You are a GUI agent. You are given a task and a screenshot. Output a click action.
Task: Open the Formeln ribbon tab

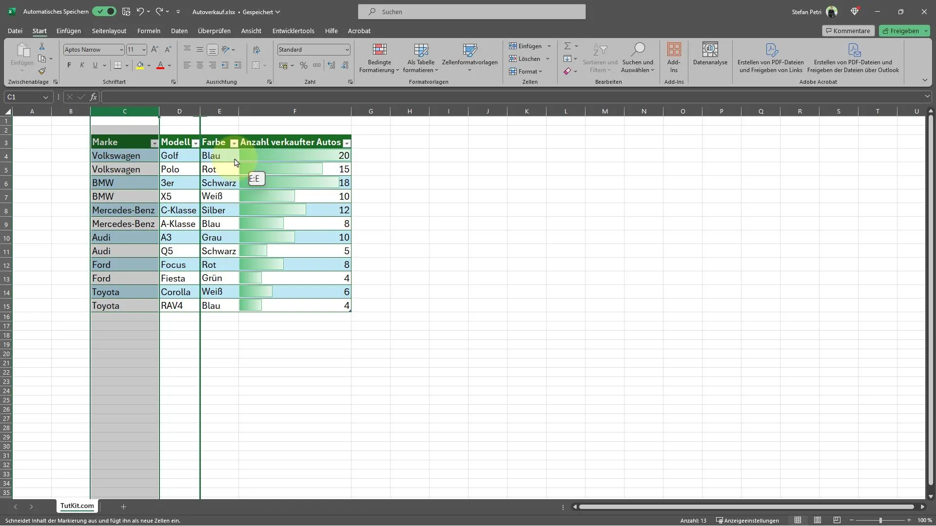coord(149,30)
